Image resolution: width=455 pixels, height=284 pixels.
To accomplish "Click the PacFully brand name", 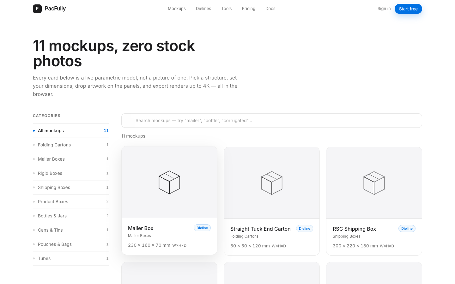I will [x=55, y=9].
